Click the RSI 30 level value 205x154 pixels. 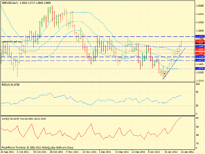tap(197, 106)
